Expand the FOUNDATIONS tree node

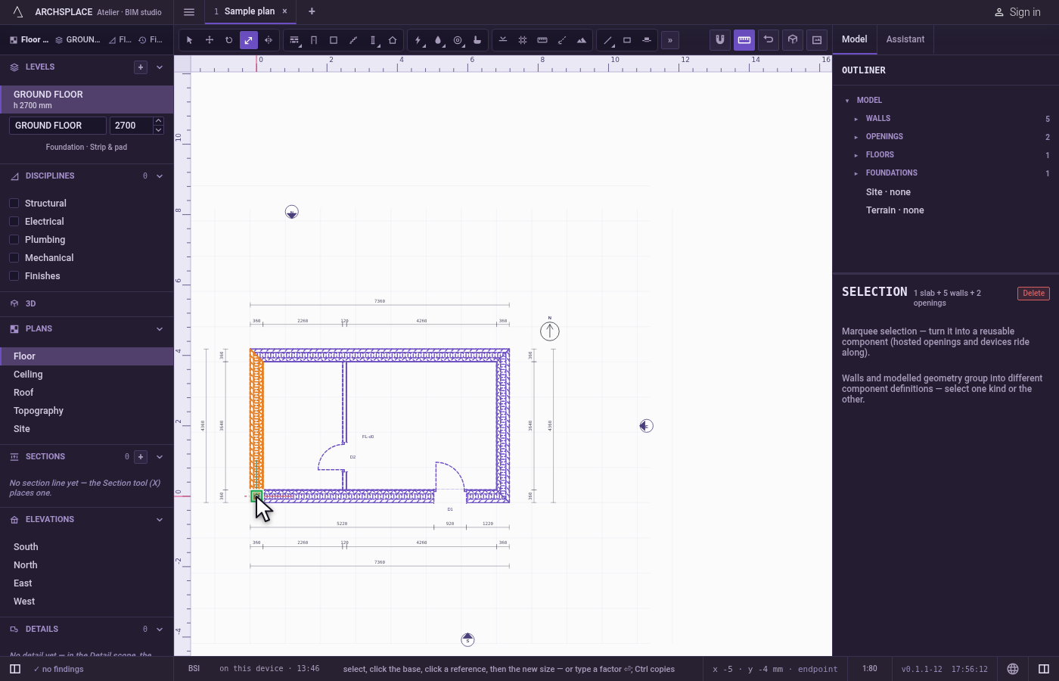click(856, 173)
